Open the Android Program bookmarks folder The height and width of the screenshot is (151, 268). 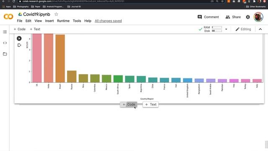click(53, 7)
